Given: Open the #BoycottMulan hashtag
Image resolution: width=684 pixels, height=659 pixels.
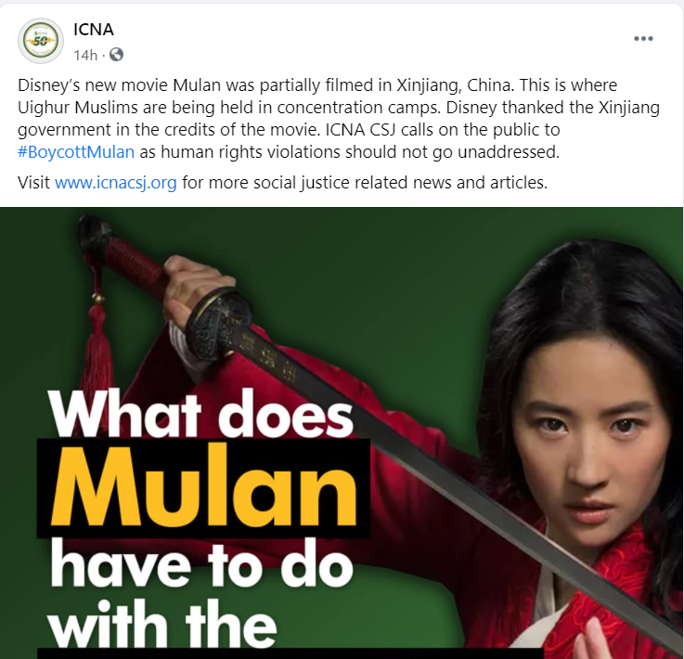Looking at the screenshot, I should (x=76, y=152).
